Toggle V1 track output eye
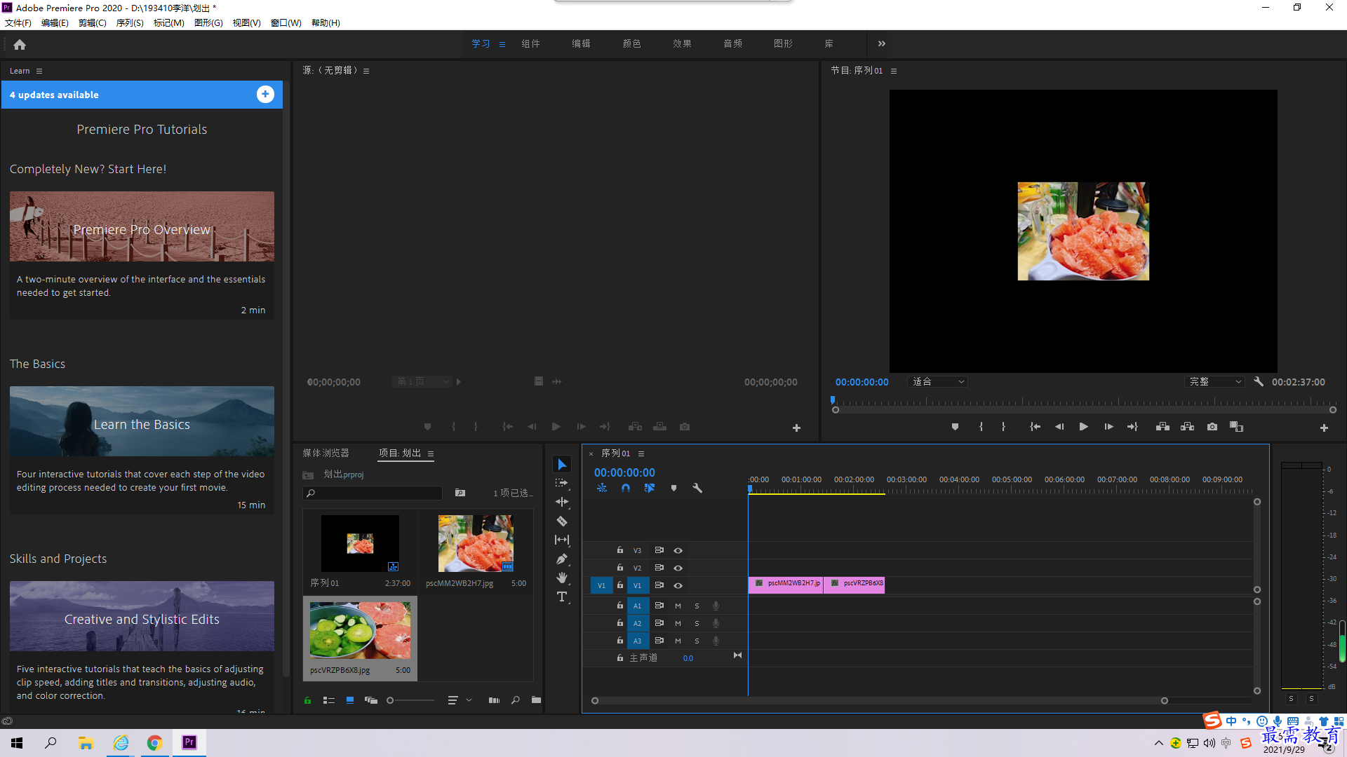Image resolution: width=1347 pixels, height=757 pixels. coord(678,585)
